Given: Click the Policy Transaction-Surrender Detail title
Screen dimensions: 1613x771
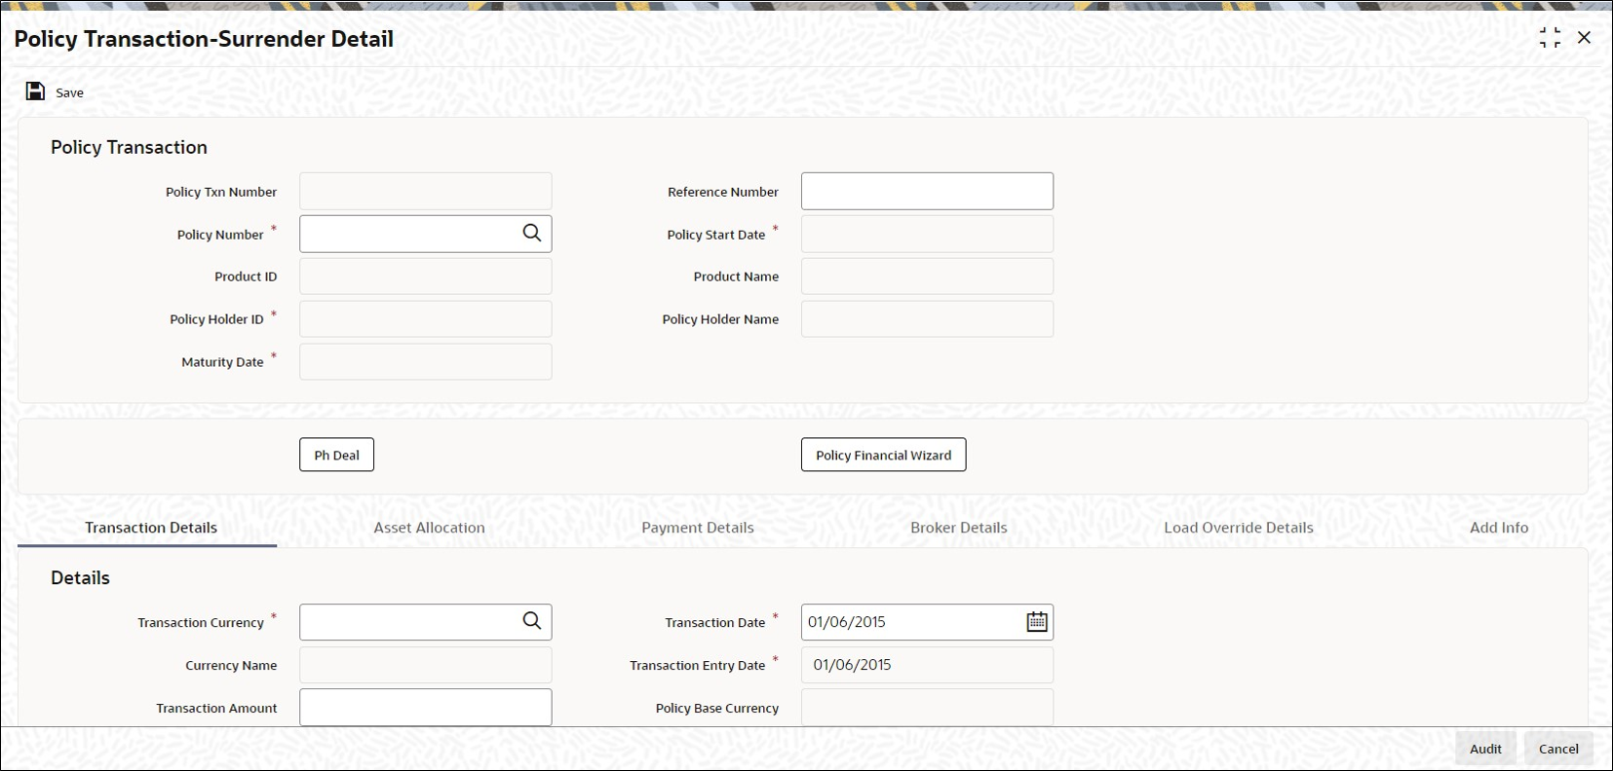Looking at the screenshot, I should [204, 39].
